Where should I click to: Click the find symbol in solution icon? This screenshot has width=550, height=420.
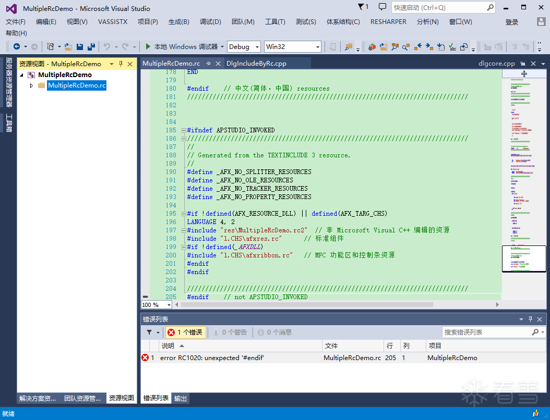(x=395, y=46)
